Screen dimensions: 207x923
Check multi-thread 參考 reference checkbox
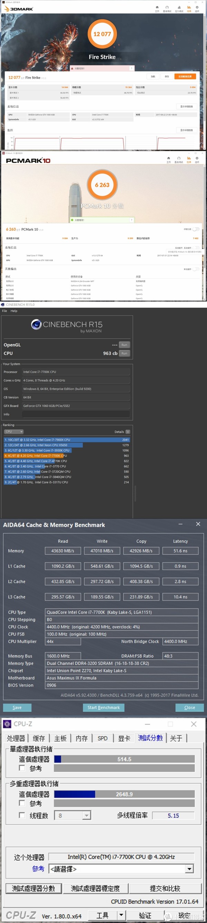point(22,803)
